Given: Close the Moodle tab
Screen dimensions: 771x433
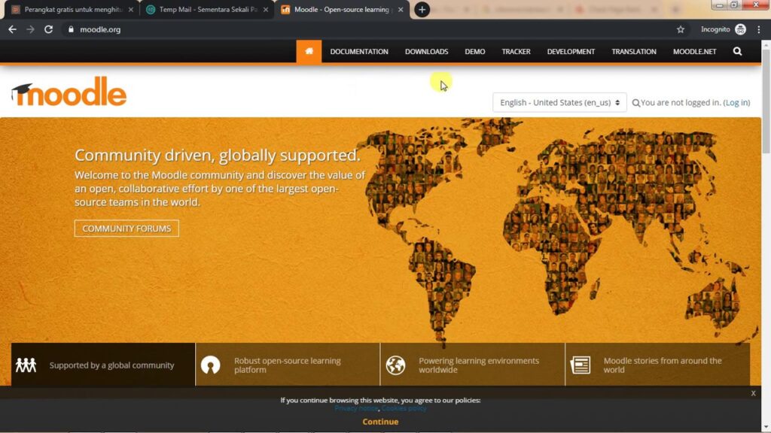Looking at the screenshot, I should click(401, 9).
